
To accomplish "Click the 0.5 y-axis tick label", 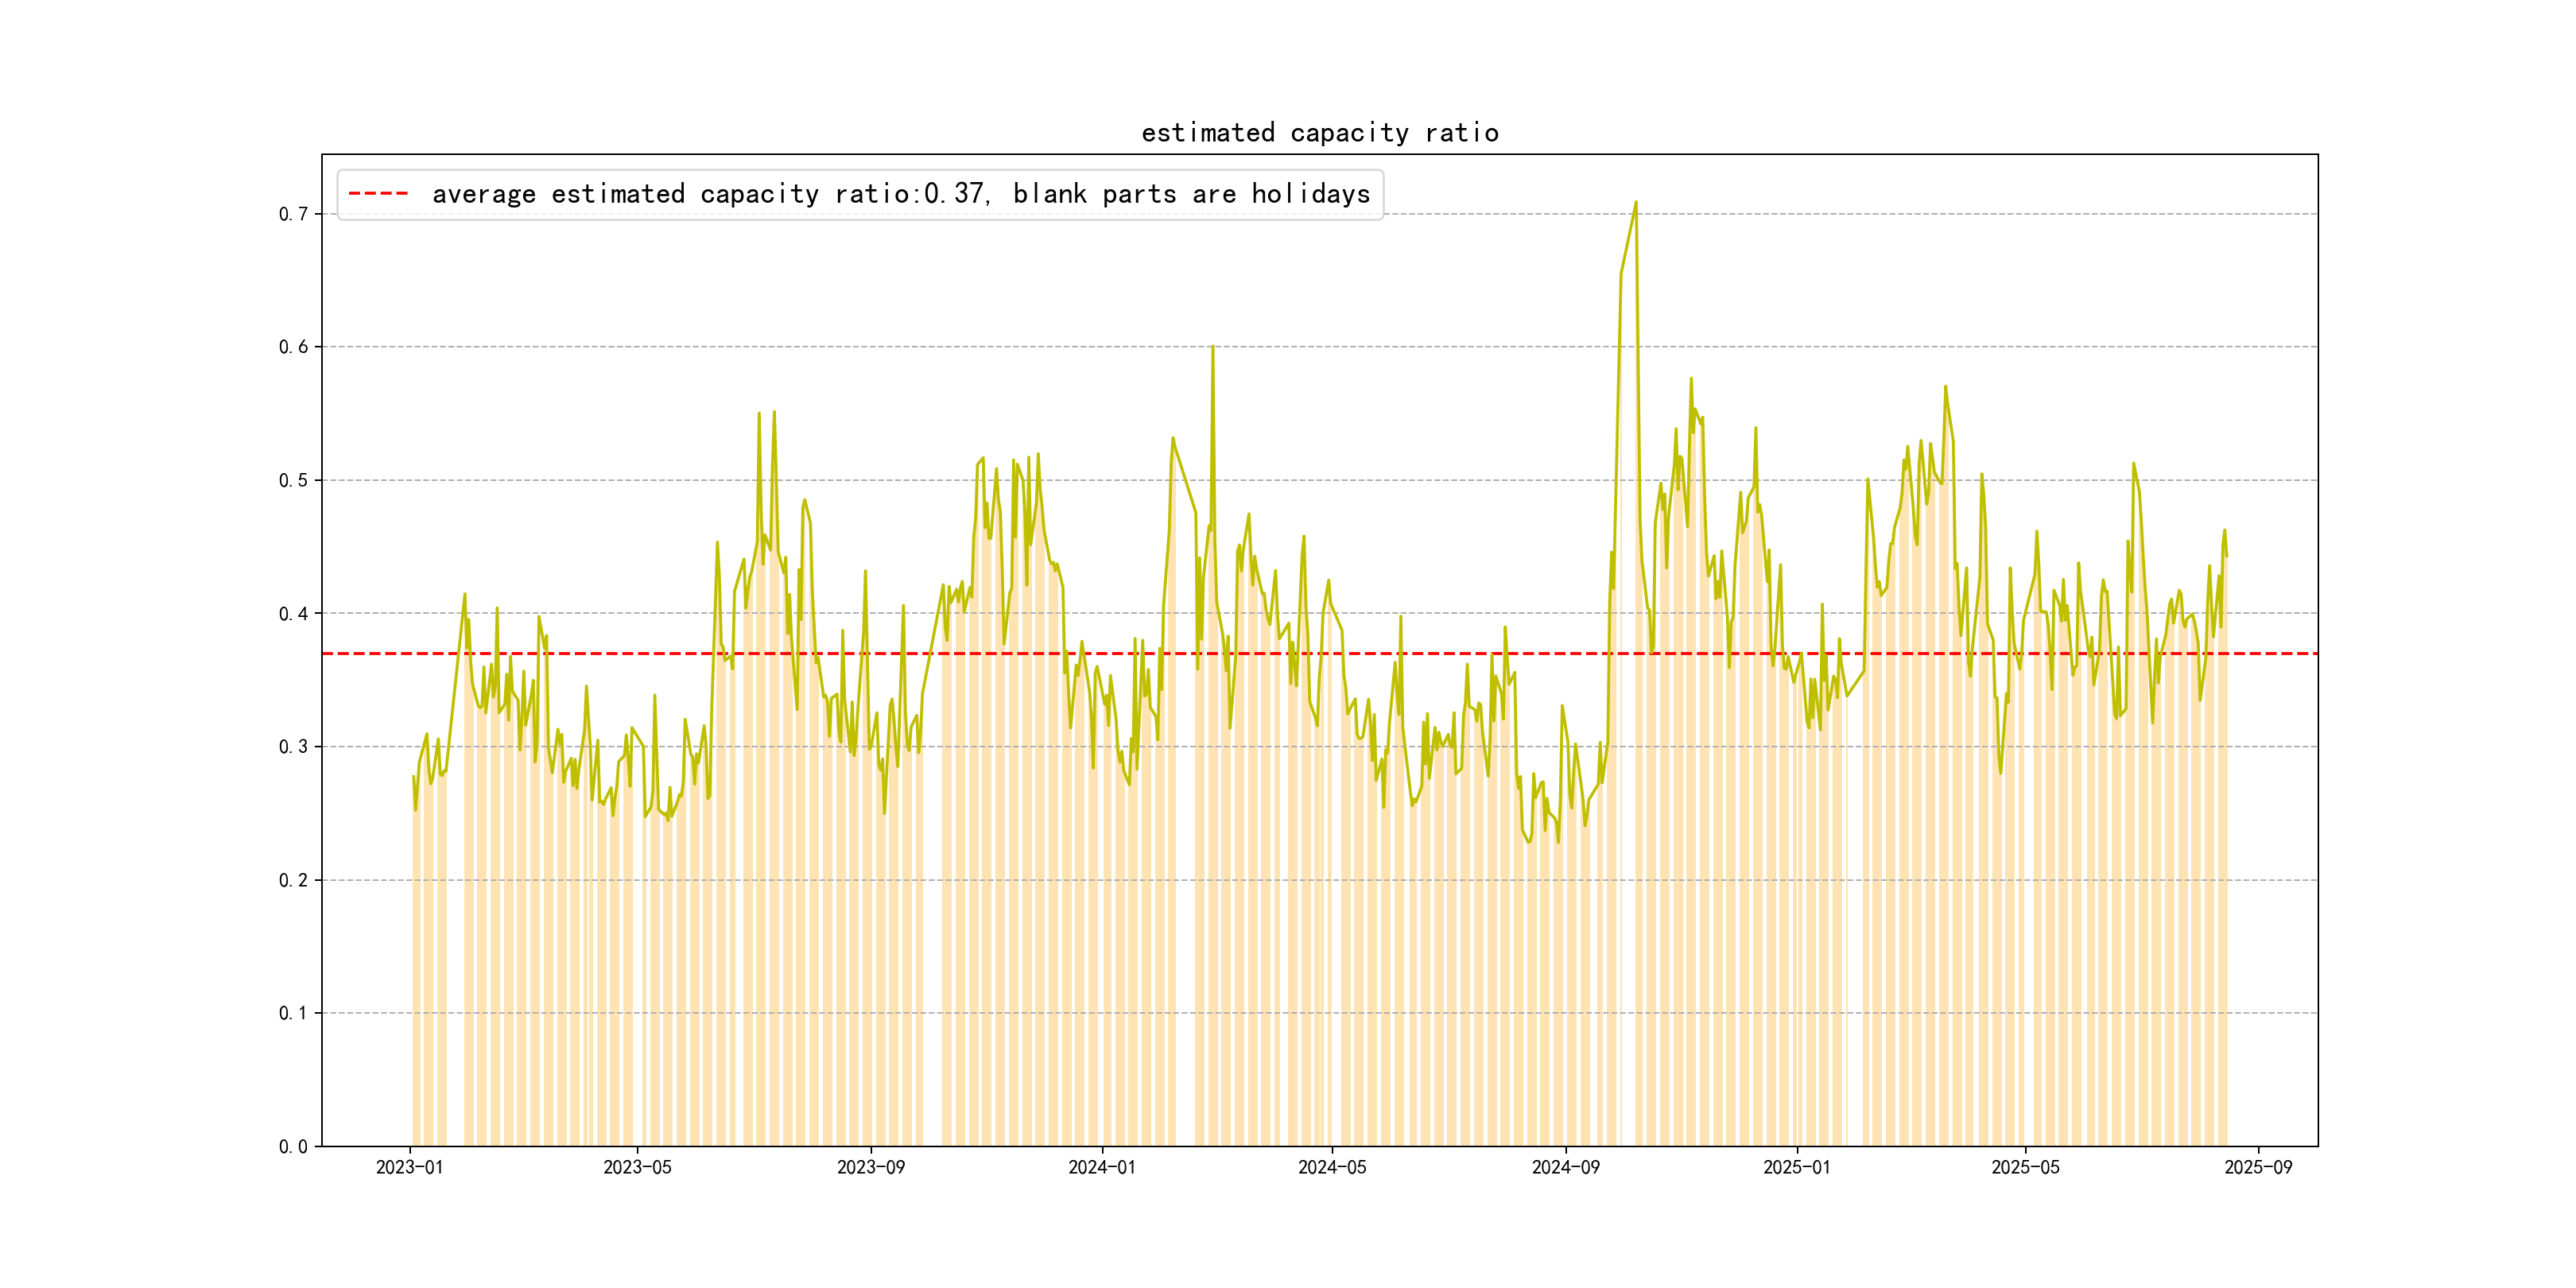I will coord(293,480).
